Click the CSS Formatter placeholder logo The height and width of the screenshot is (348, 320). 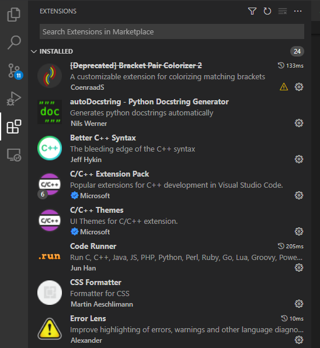click(x=50, y=293)
